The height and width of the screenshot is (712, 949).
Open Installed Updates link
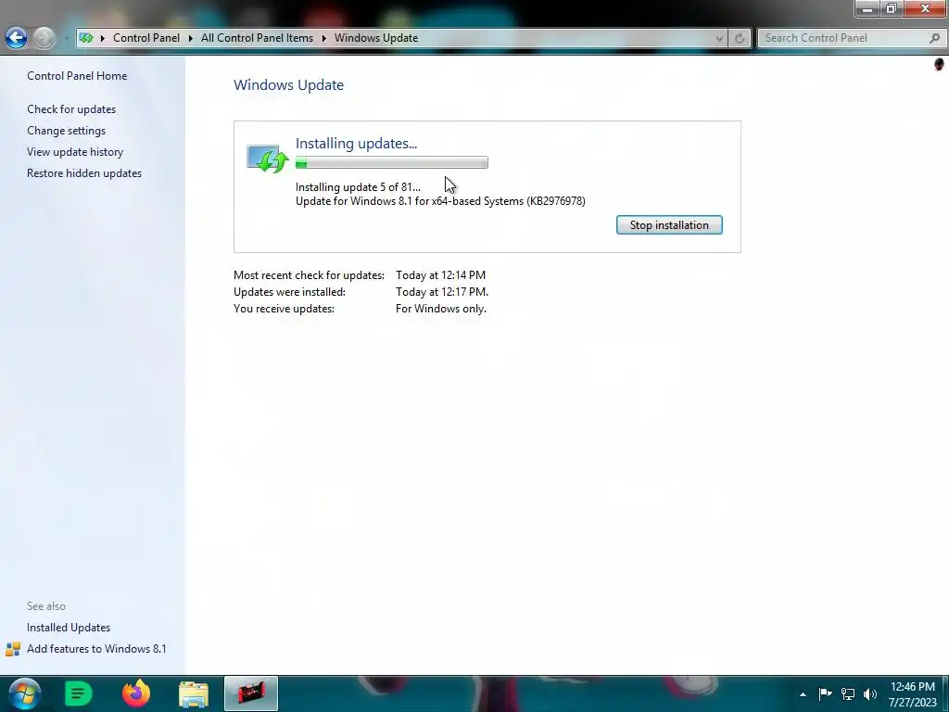(69, 628)
